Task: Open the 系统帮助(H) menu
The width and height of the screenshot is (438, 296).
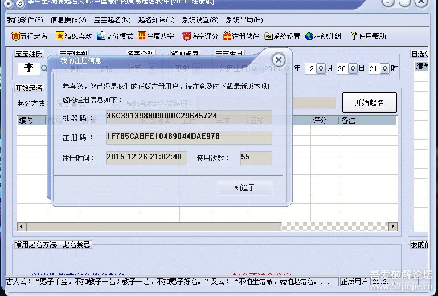Action: pyautogui.click(x=244, y=20)
